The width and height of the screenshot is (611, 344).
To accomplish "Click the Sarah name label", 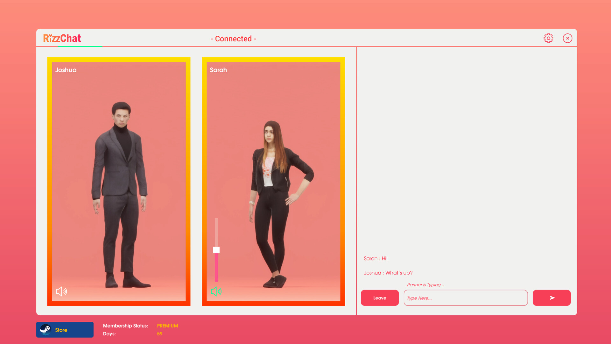I will point(218,70).
